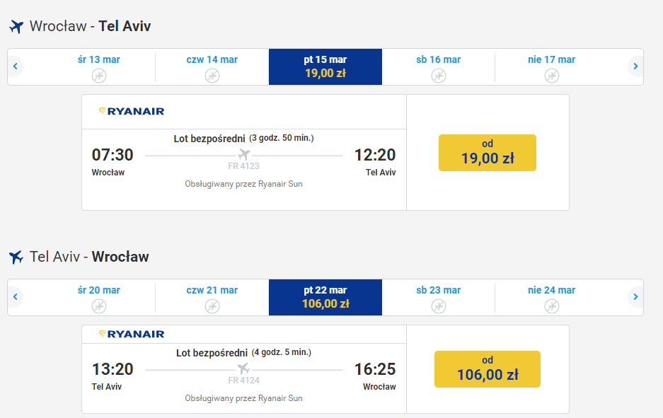Click the no-flight icon under sb 16 mar
The width and height of the screenshot is (663, 418).
(439, 75)
